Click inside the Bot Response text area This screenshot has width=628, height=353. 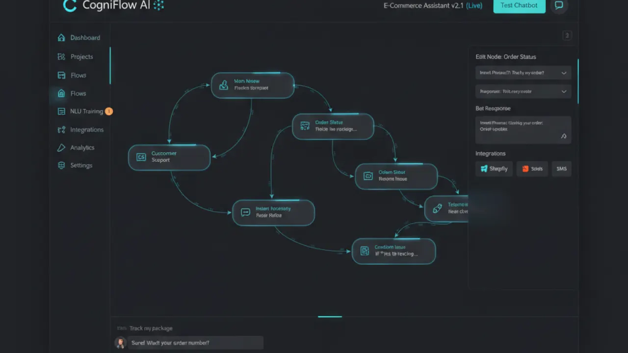coord(523,130)
